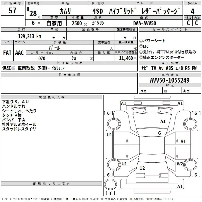Click the G mark on the windshield
The image size is (202, 202).
pyautogui.click(x=160, y=133)
